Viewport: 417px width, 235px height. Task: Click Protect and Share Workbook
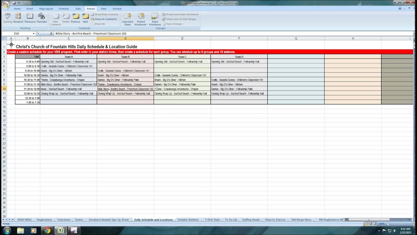(180, 14)
